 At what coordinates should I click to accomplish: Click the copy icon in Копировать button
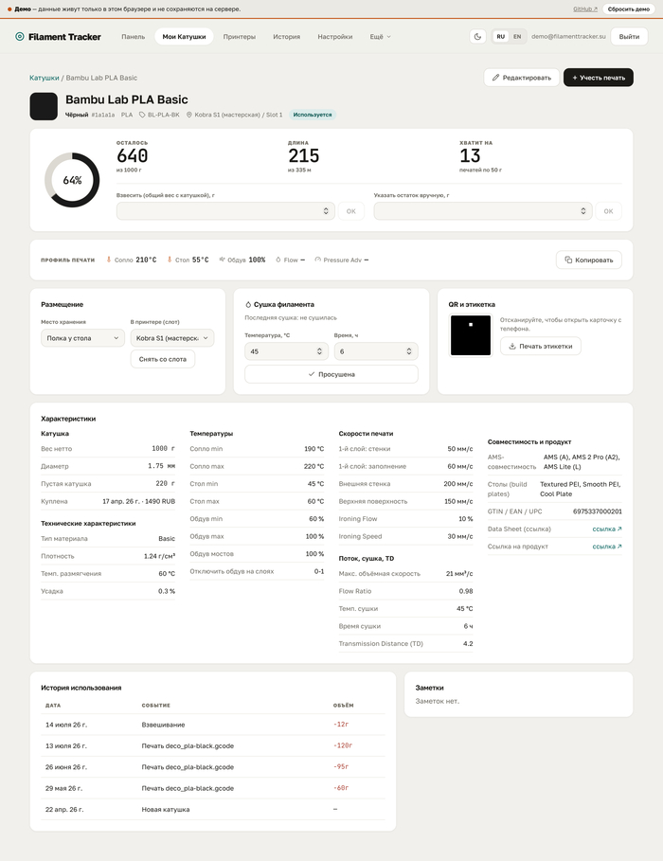(x=568, y=260)
